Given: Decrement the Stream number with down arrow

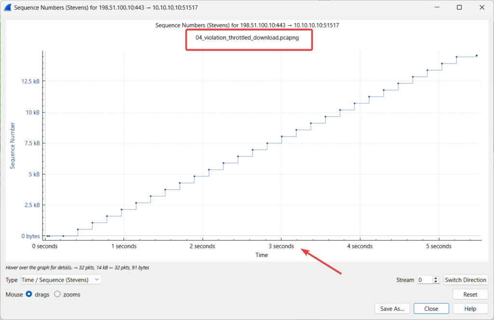Looking at the screenshot, I should (x=436, y=282).
